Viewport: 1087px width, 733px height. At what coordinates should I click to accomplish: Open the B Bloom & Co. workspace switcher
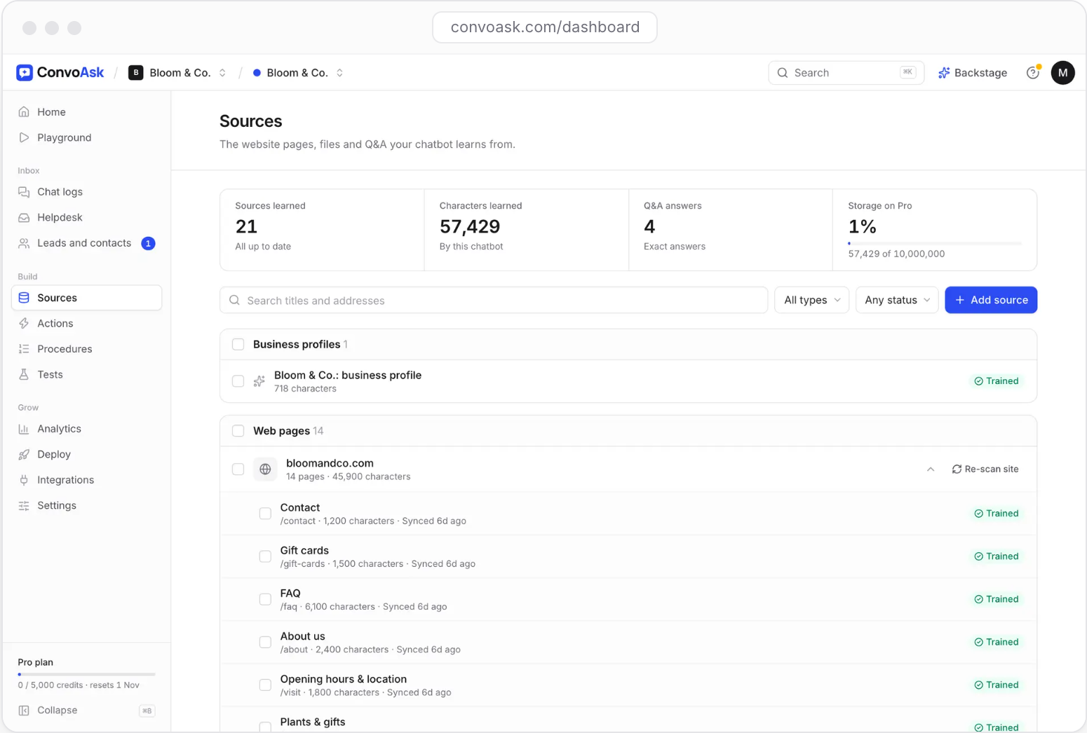177,73
